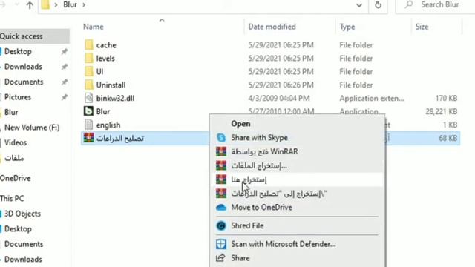475x267 pixels.
Task: Open Documents under This PC
Action: click(24, 244)
